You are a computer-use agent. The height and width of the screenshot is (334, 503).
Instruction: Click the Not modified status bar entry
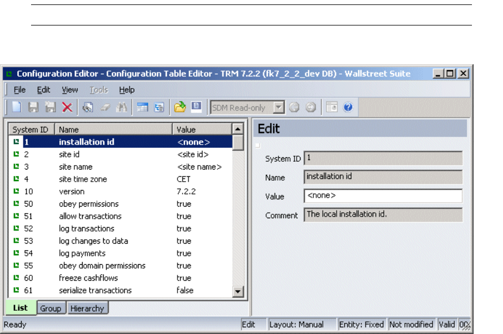click(411, 325)
